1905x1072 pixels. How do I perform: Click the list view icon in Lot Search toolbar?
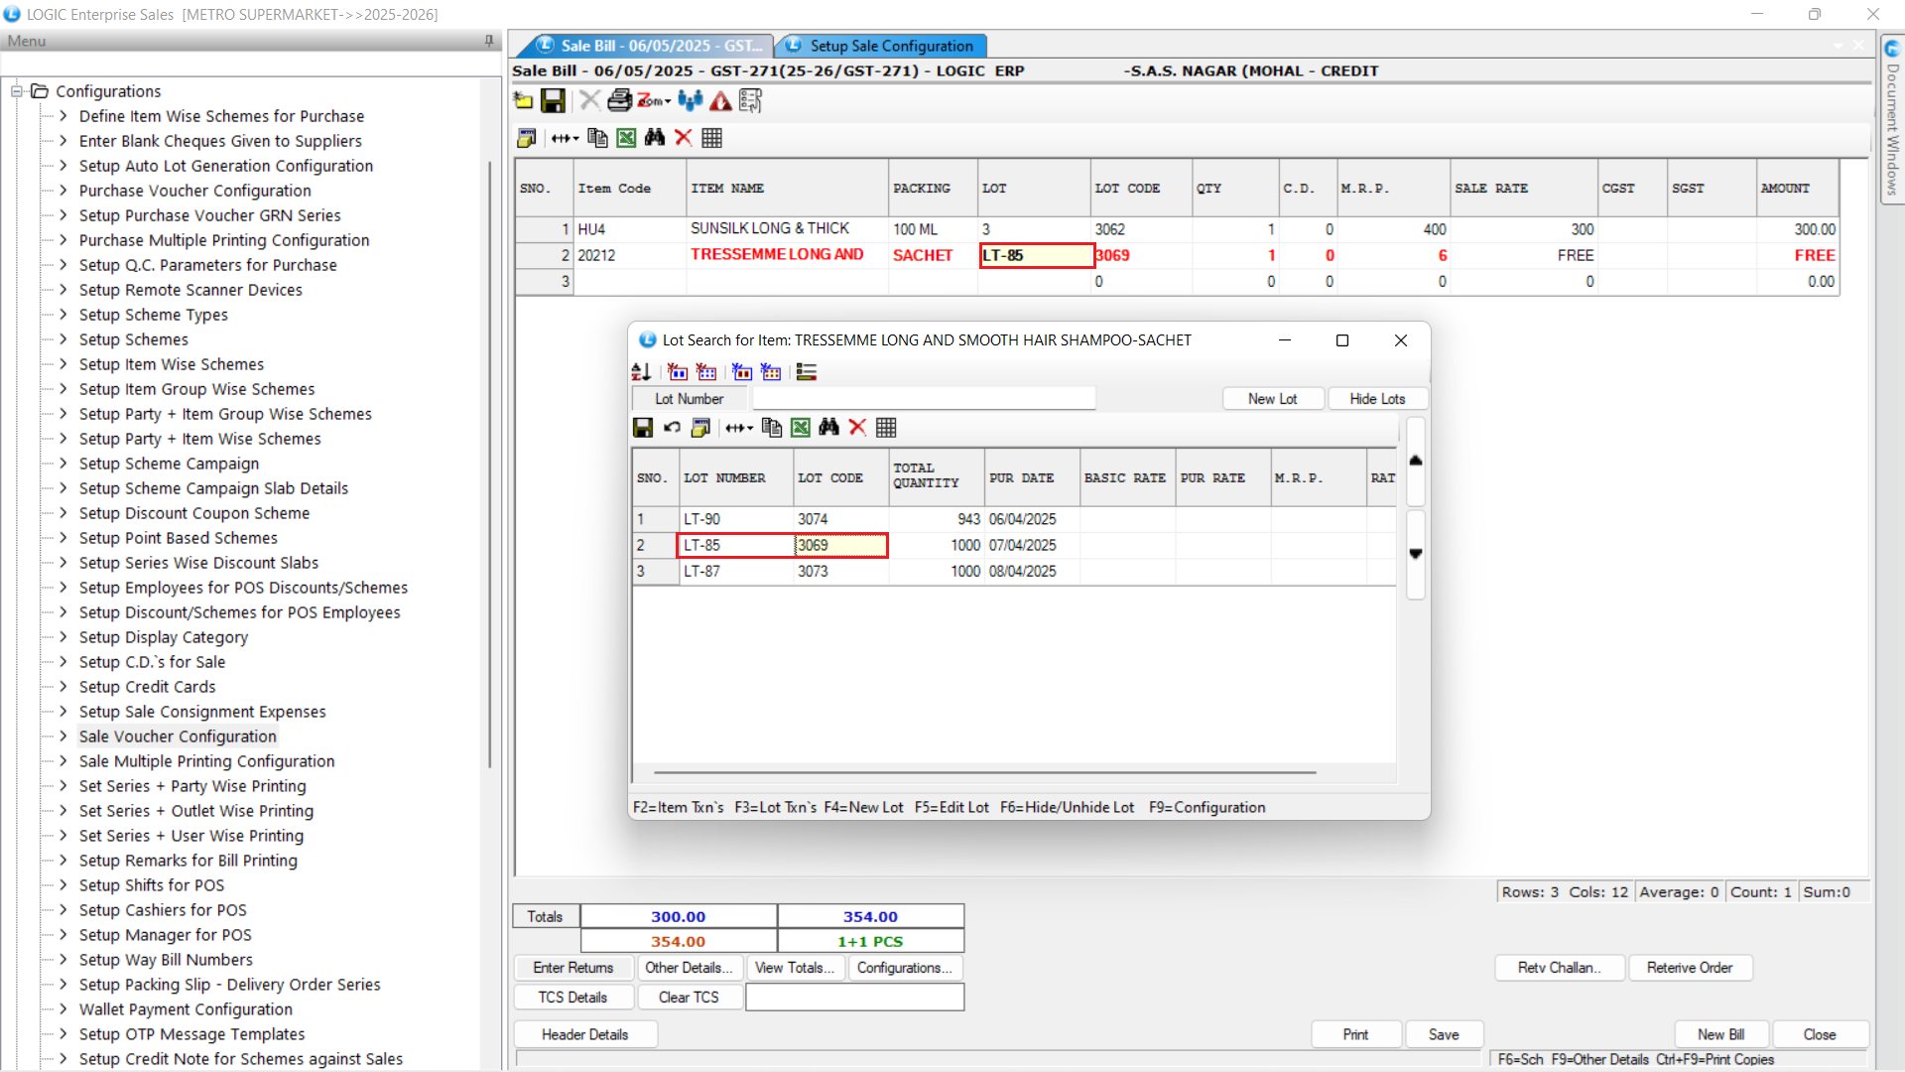(807, 372)
